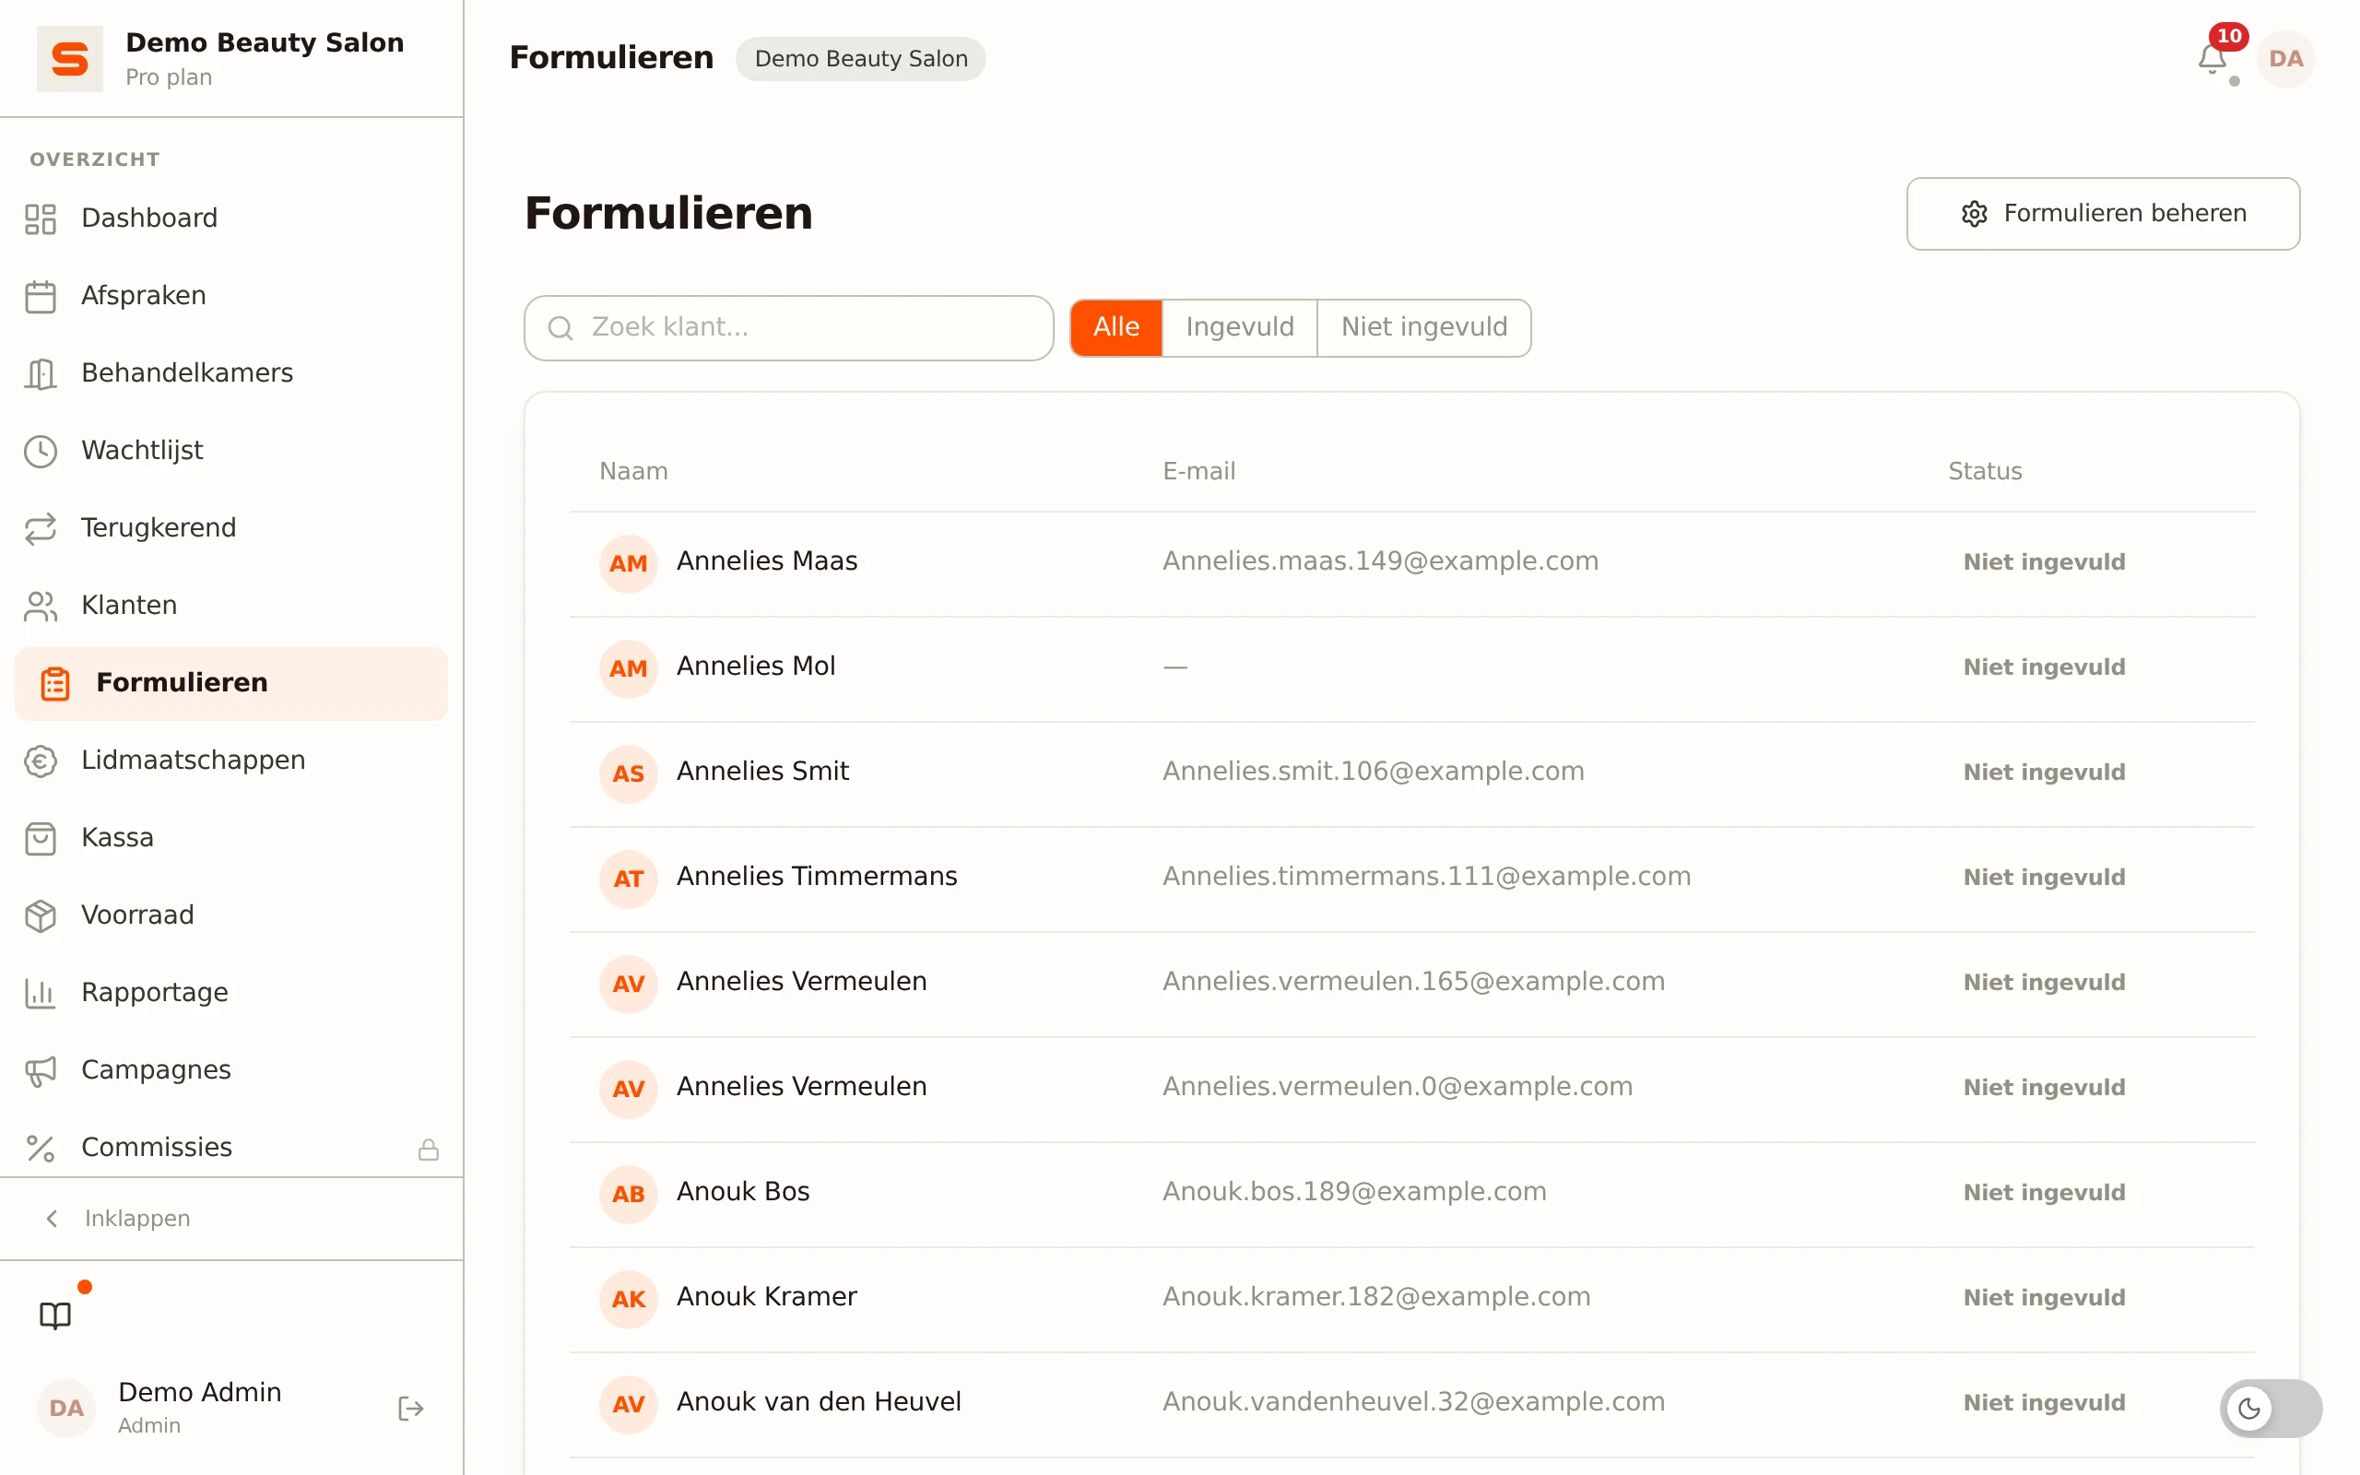
Task: Click Niet ingevuld status for Anouk Bos
Action: pyautogui.click(x=2044, y=1193)
